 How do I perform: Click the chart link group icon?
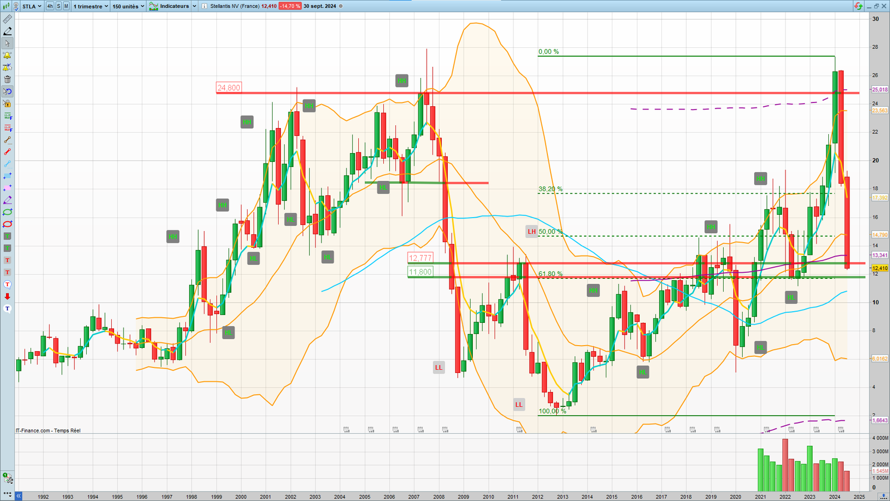[16, 6]
